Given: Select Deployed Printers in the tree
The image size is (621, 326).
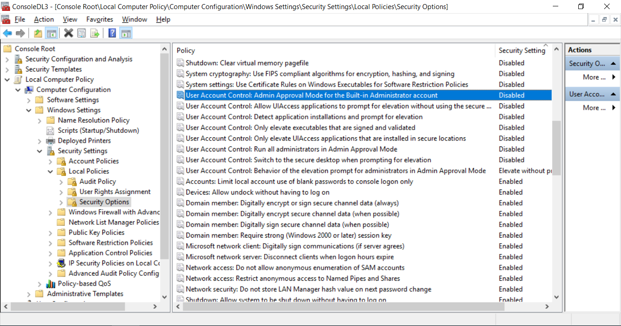Looking at the screenshot, I should [84, 141].
